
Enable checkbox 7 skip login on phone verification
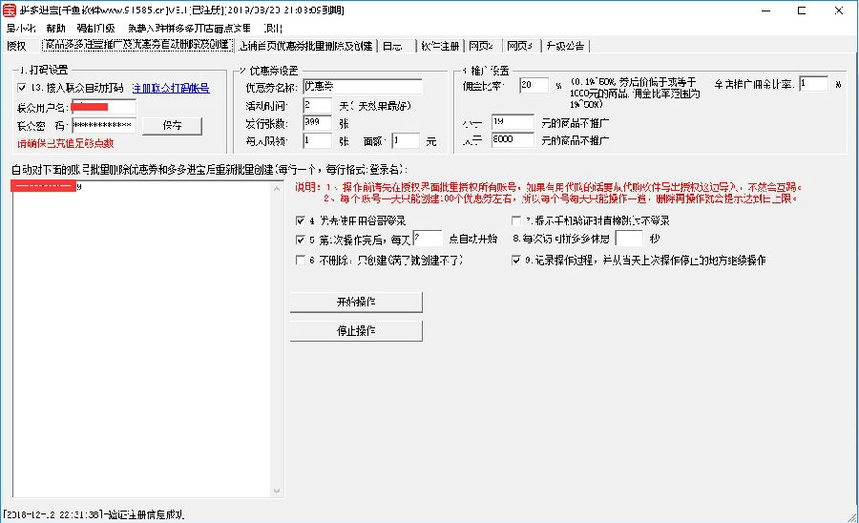[516, 220]
